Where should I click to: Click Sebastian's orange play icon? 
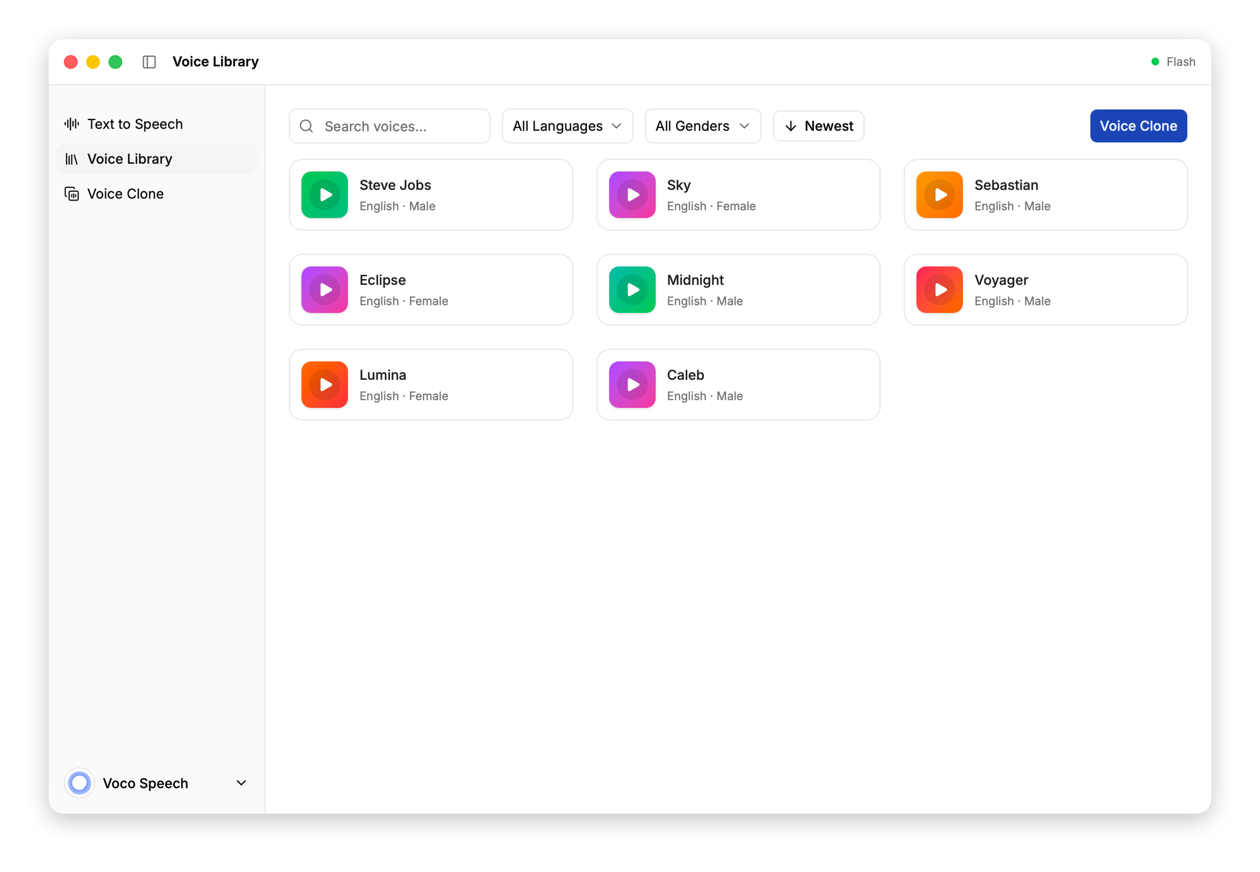coord(939,195)
